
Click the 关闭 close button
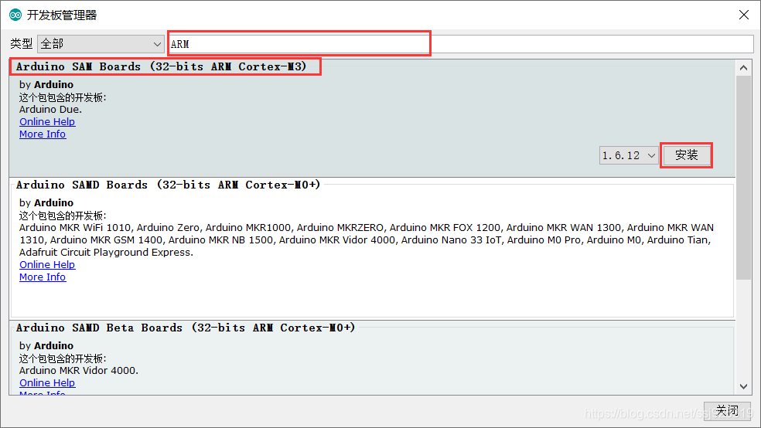pos(727,411)
